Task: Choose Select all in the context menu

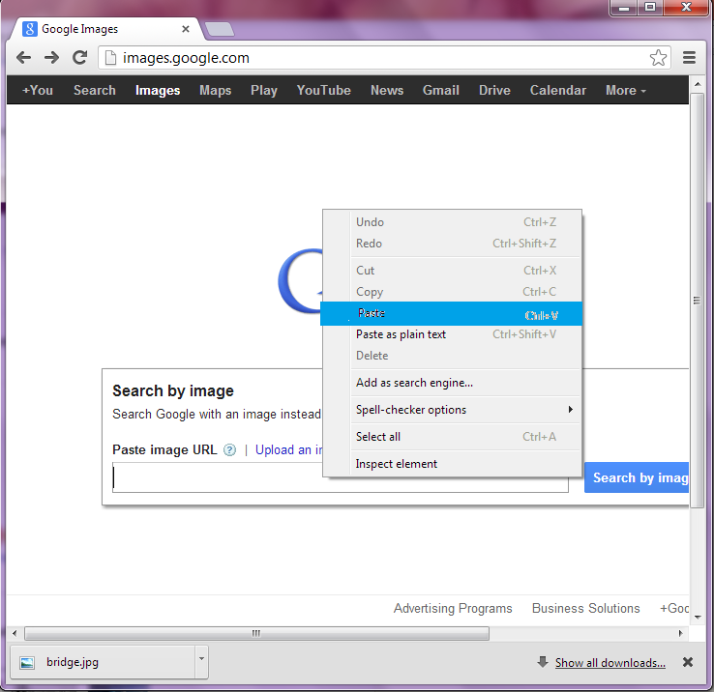Action: tap(451, 437)
